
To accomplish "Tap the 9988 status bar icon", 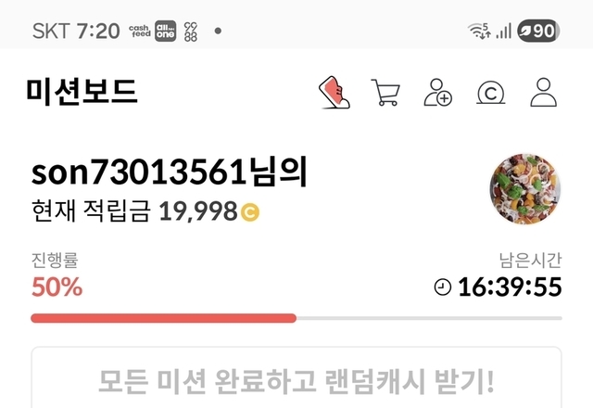I will point(191,32).
